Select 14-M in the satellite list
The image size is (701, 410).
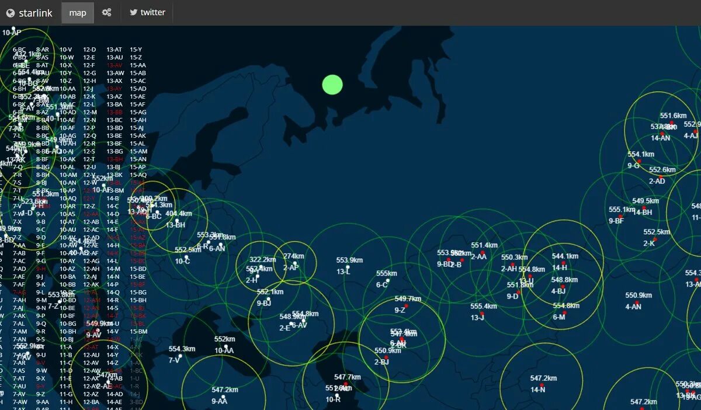pyautogui.click(x=113, y=269)
